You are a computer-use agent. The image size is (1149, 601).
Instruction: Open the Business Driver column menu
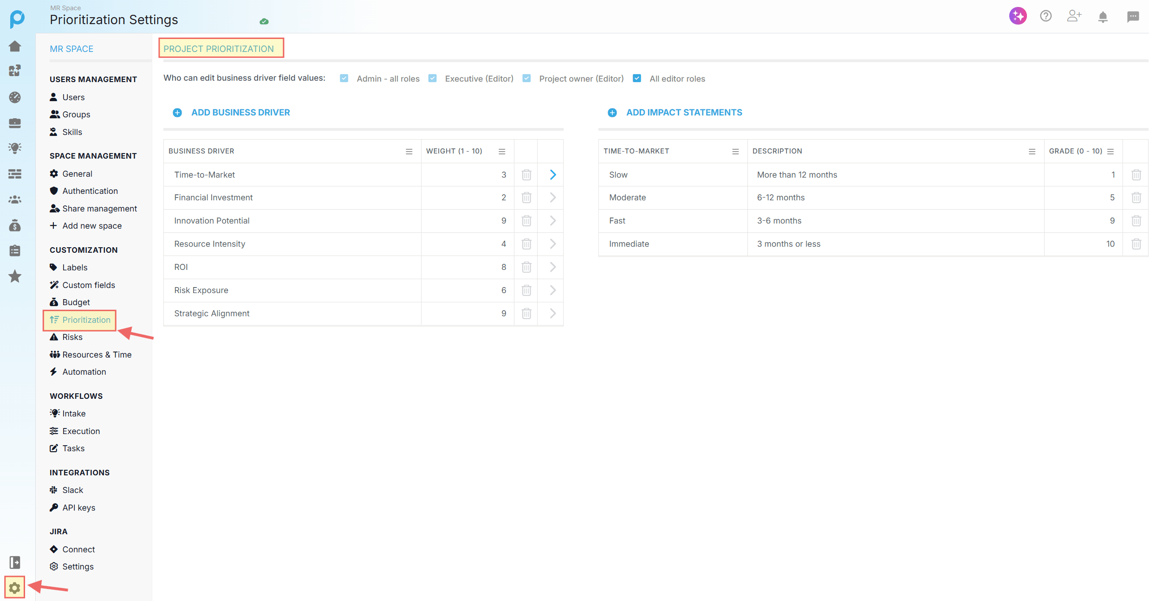(x=409, y=152)
